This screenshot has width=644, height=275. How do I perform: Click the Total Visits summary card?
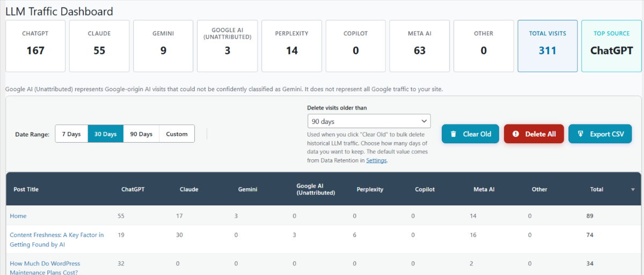pyautogui.click(x=547, y=46)
